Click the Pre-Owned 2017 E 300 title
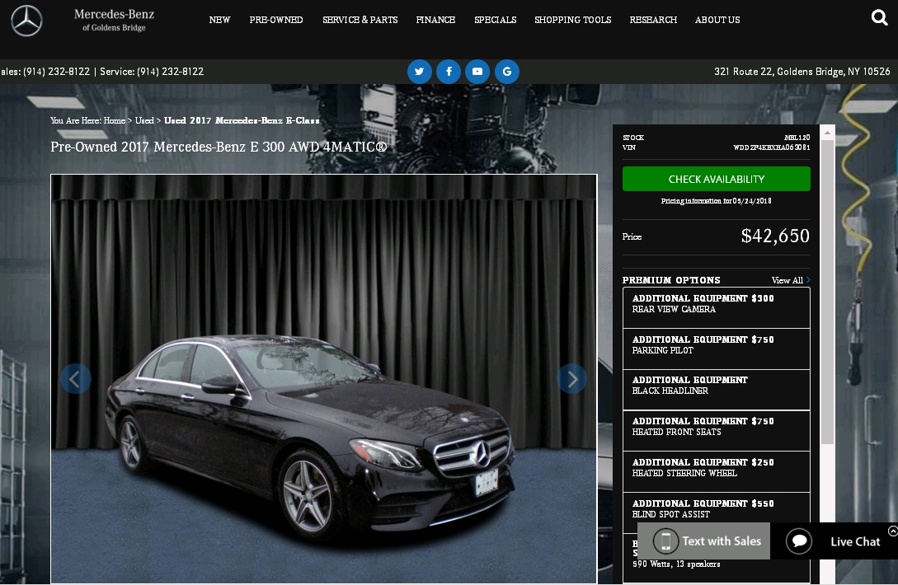Image resolution: width=898 pixels, height=585 pixels. pyautogui.click(x=219, y=147)
